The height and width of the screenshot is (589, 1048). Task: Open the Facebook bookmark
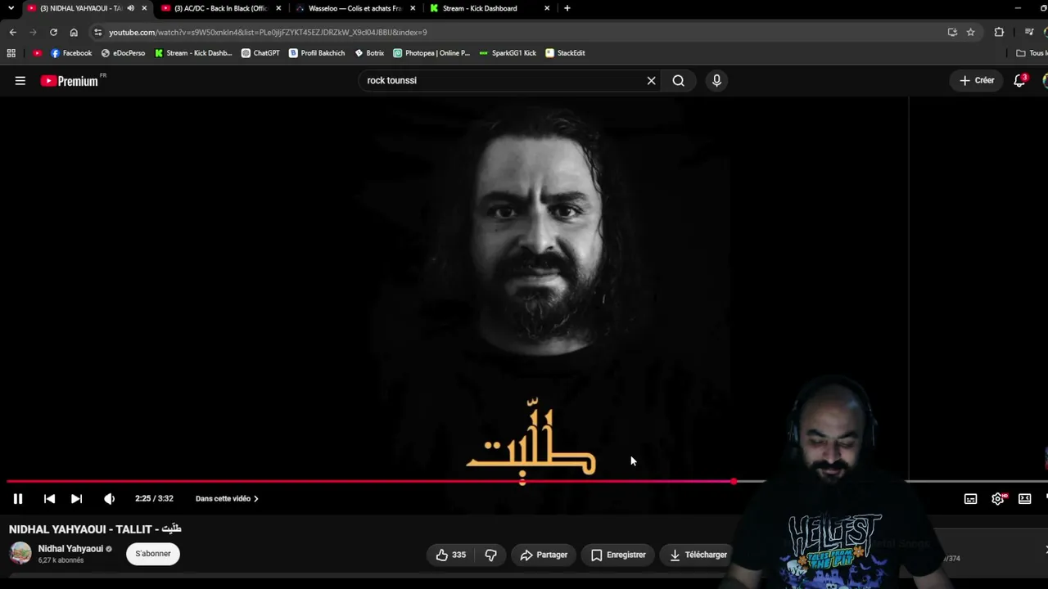(71, 53)
